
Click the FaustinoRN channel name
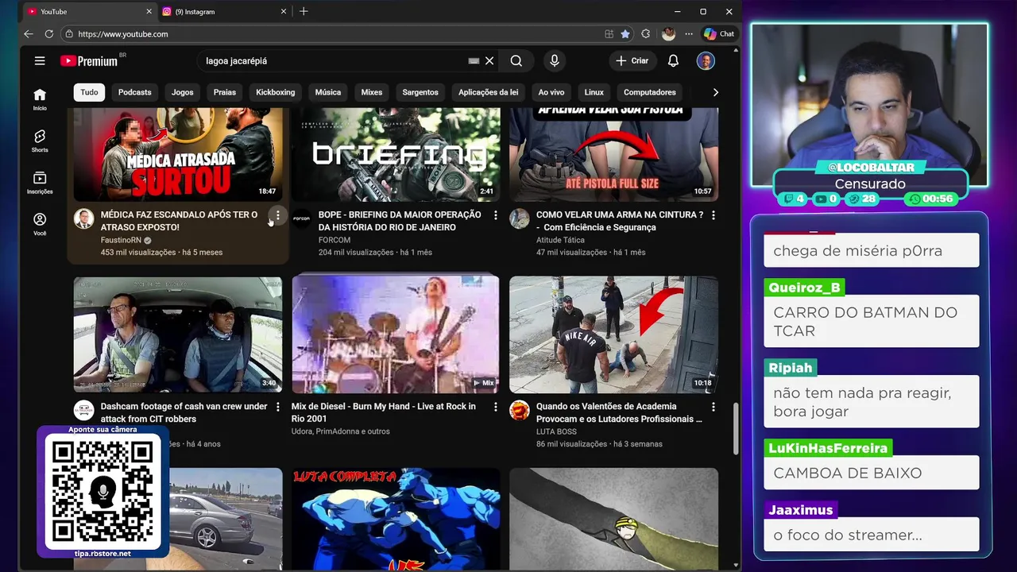(121, 240)
